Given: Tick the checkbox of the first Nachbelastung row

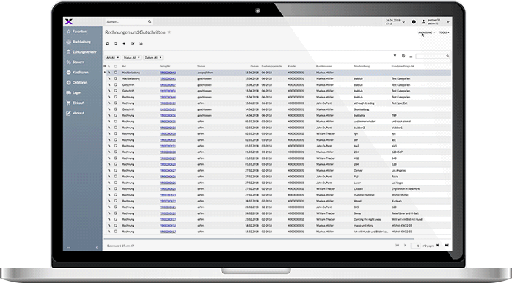Looking at the screenshot, I should pyautogui.click(x=116, y=73).
